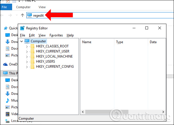Image resolution: width=174 pixels, height=125 pixels.
Task: Expand the HKEY_CLASSES_ROOT key
Action: coord(27,47)
